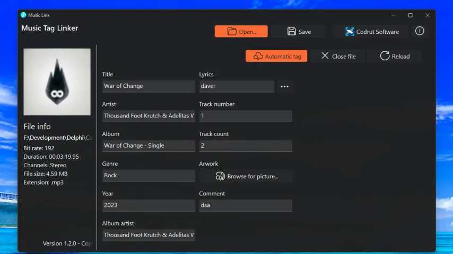
Task: Open lyrics editor via three-dots button
Action: [285, 86]
